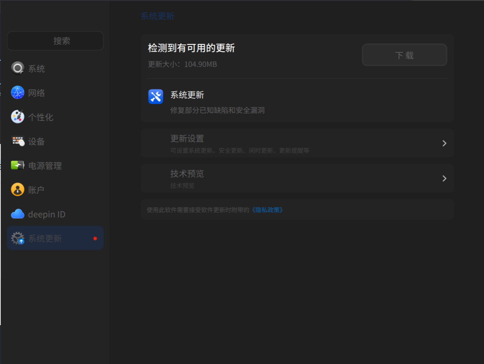This screenshot has width=484, height=364.
Task: Go to the 网络 settings label
Action: tap(36, 93)
